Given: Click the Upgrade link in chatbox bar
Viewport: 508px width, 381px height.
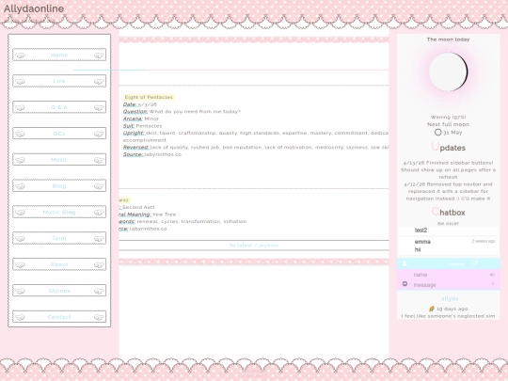Looking at the screenshot, I should point(456,264).
